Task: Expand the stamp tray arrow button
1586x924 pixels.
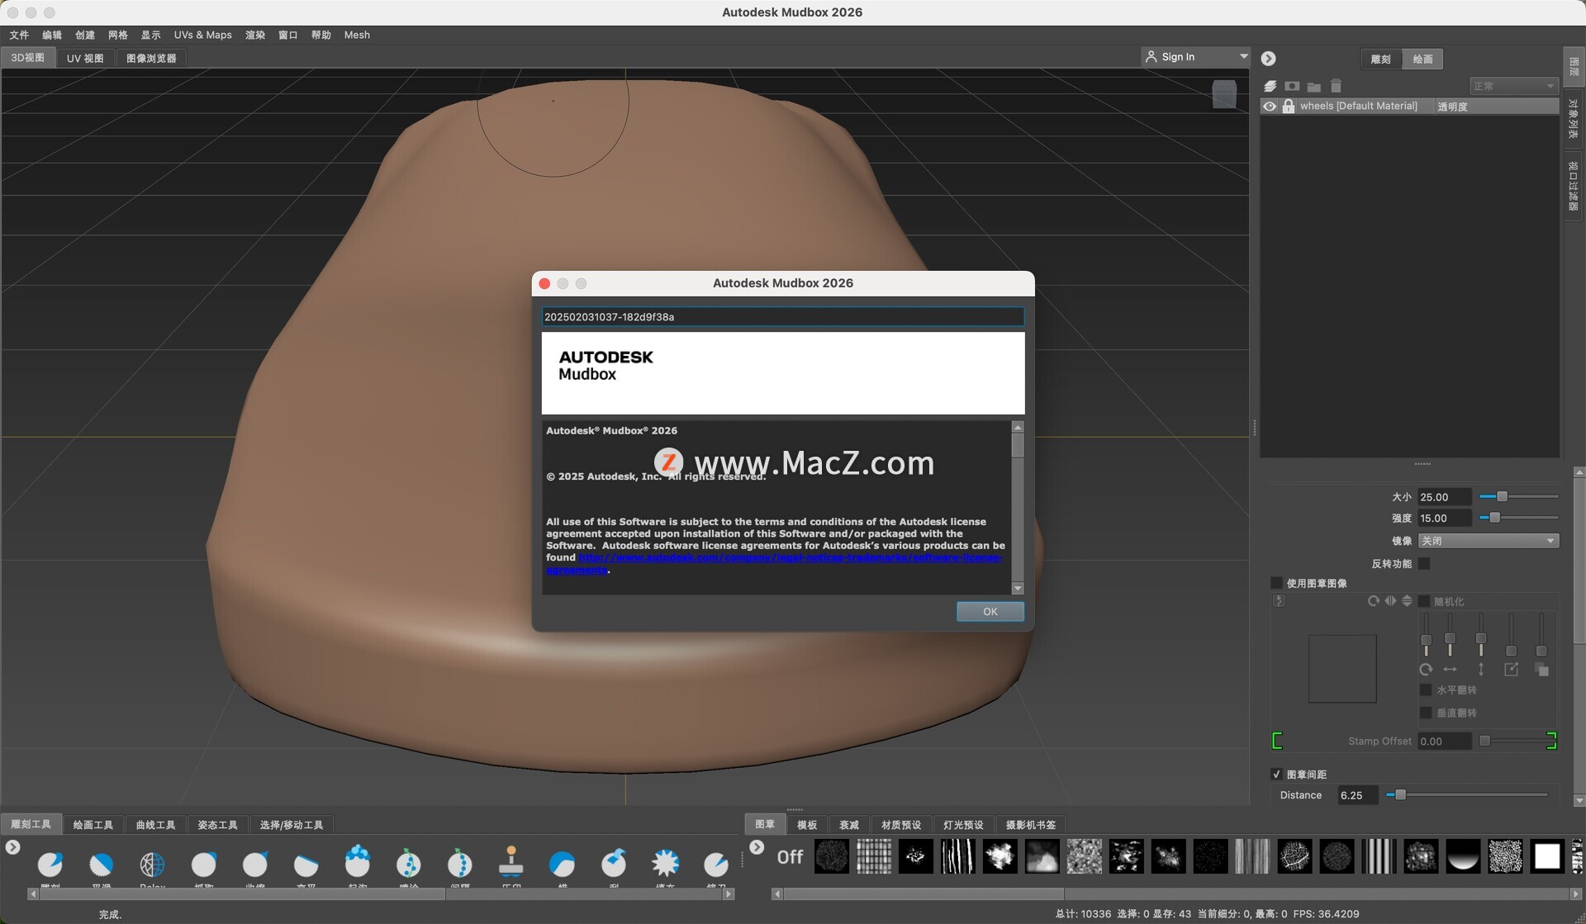Action: (x=757, y=847)
